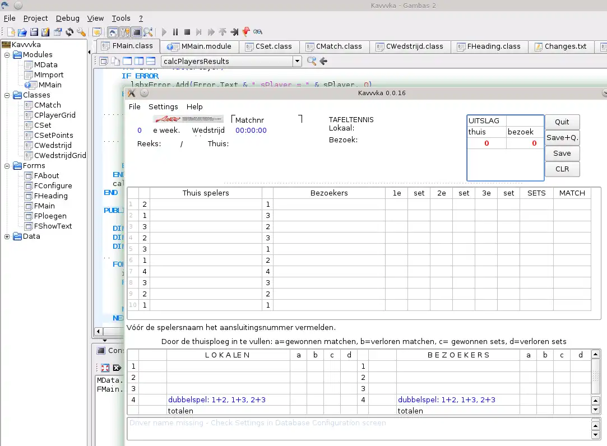
Task: Click the wrench preferences icon
Action: 81,32
